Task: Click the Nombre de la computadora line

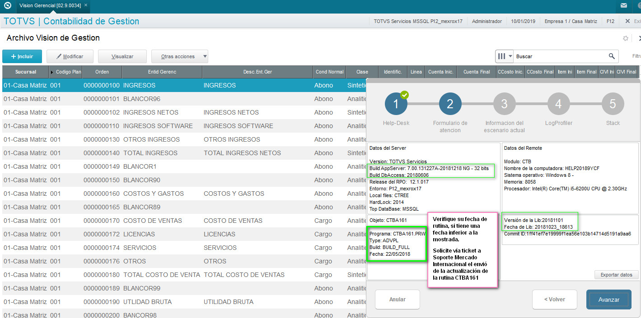Action: [x=552, y=168]
